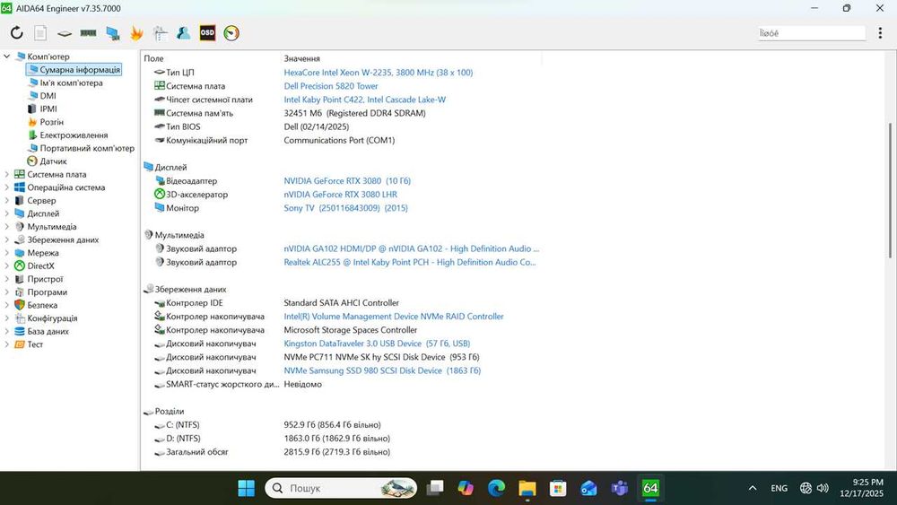897x505 pixels.
Task: Click the Refresh toolbar icon
Action: (x=16, y=33)
